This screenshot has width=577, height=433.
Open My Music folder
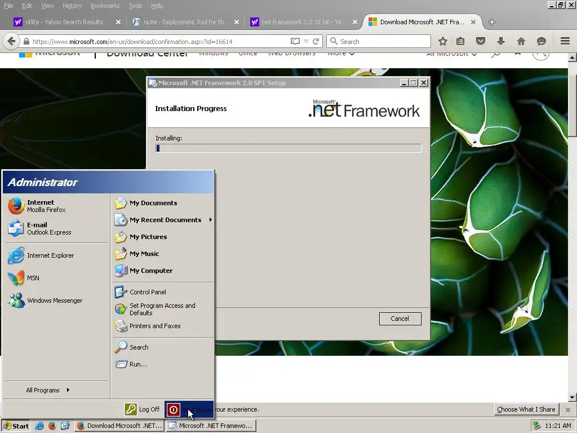click(163, 254)
